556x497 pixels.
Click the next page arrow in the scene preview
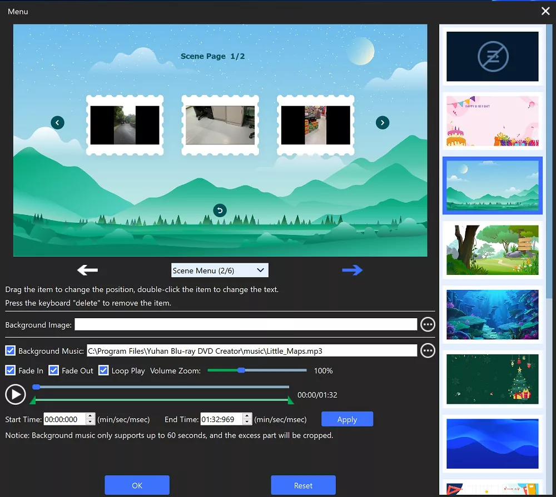pyautogui.click(x=383, y=123)
